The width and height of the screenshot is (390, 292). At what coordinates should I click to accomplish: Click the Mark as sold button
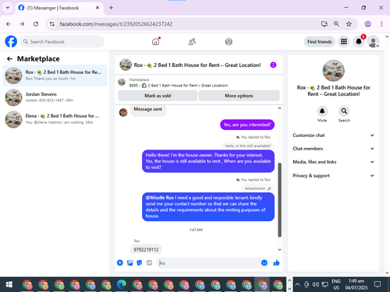click(x=158, y=96)
